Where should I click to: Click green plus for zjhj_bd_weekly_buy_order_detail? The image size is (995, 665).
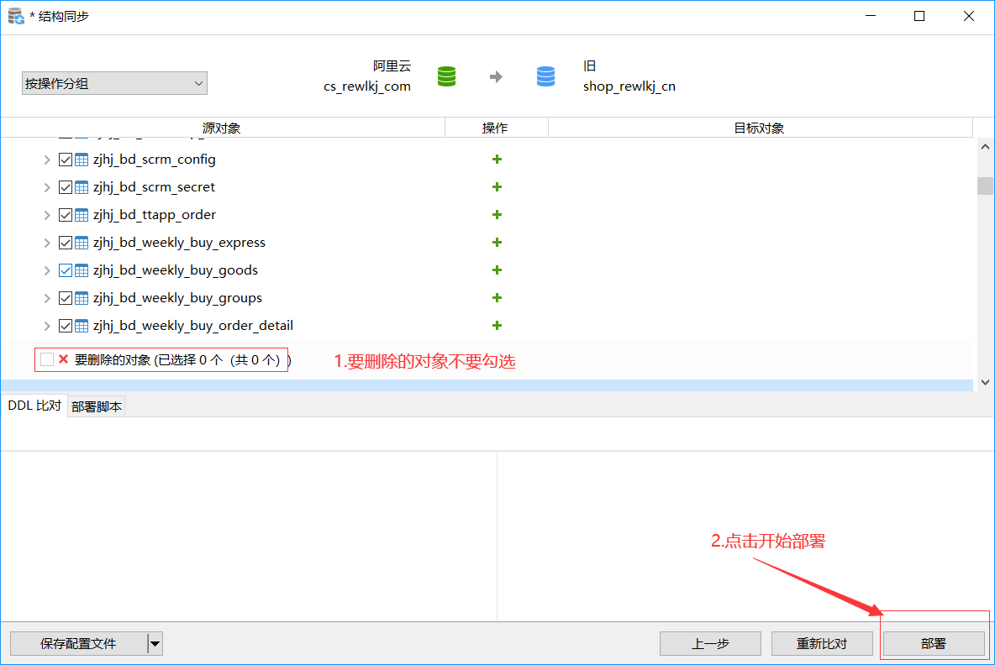click(497, 326)
